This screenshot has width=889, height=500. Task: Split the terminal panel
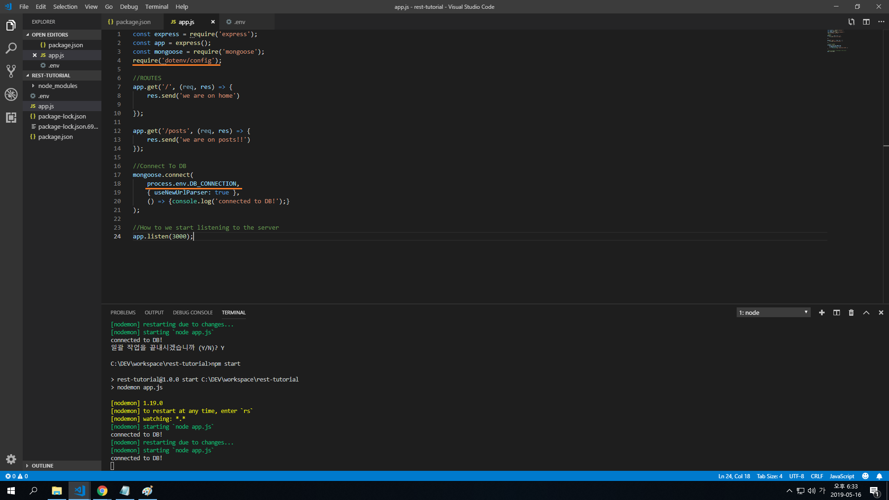pos(836,312)
